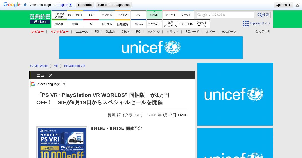302x158 pixels.
Task: Click the 全カテゴリ link
Action: 263,31
